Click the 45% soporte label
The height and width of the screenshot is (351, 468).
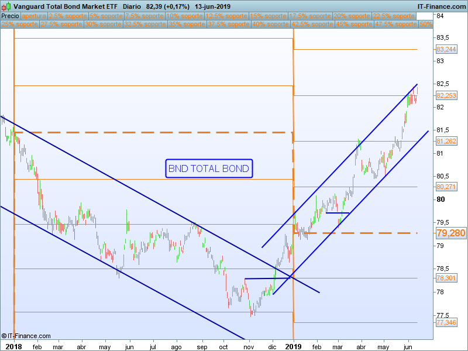click(x=354, y=24)
